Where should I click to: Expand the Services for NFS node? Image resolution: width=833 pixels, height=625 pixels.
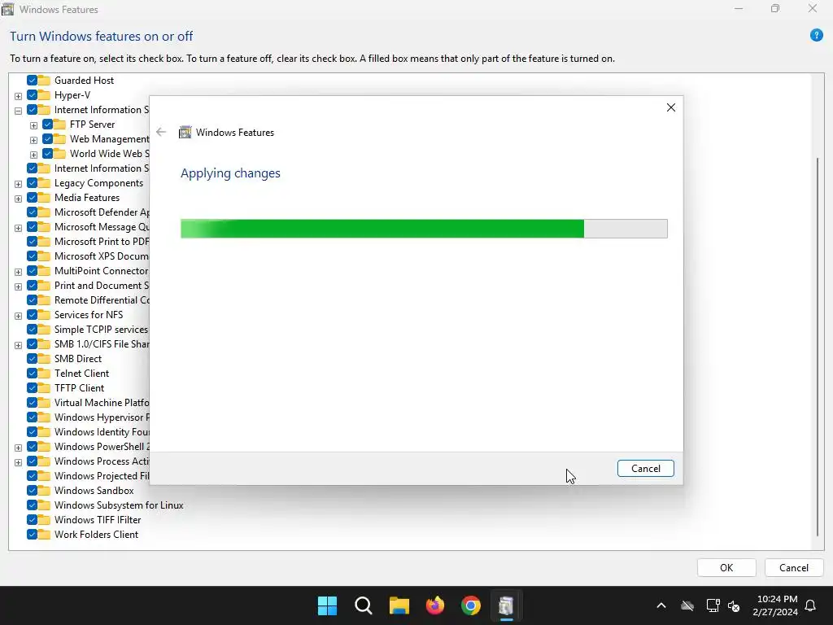coord(18,316)
